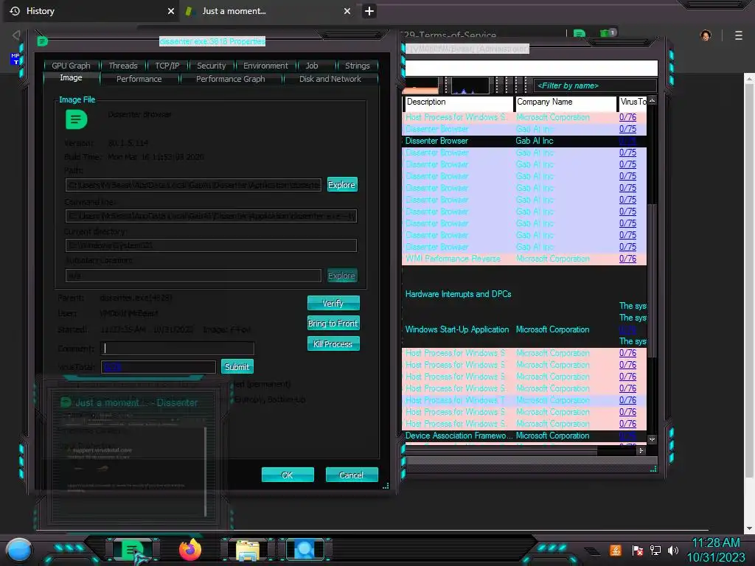Click Bring to Front
Screen dimensions: 755x566
click(x=333, y=324)
